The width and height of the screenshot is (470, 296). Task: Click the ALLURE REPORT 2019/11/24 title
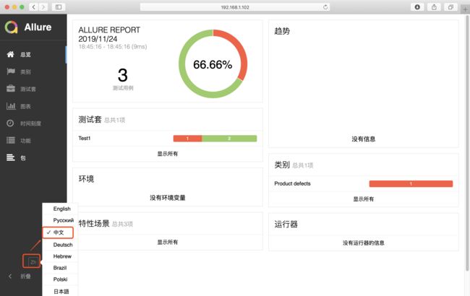click(x=109, y=34)
